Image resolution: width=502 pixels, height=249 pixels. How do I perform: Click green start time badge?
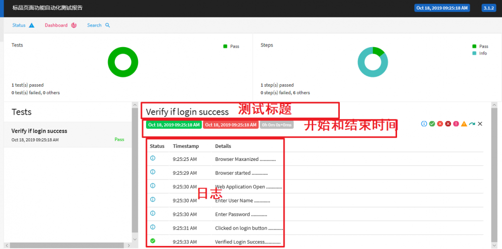pos(174,125)
